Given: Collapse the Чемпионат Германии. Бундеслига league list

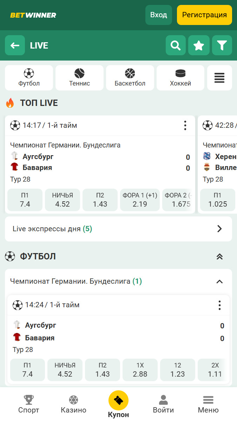Looking at the screenshot, I should [219, 282].
